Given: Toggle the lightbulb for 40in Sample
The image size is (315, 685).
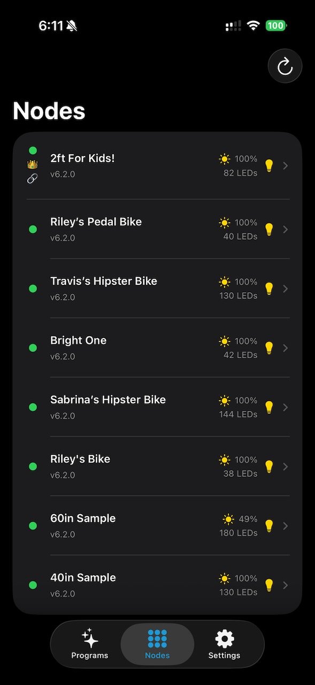Looking at the screenshot, I should click(x=269, y=585).
